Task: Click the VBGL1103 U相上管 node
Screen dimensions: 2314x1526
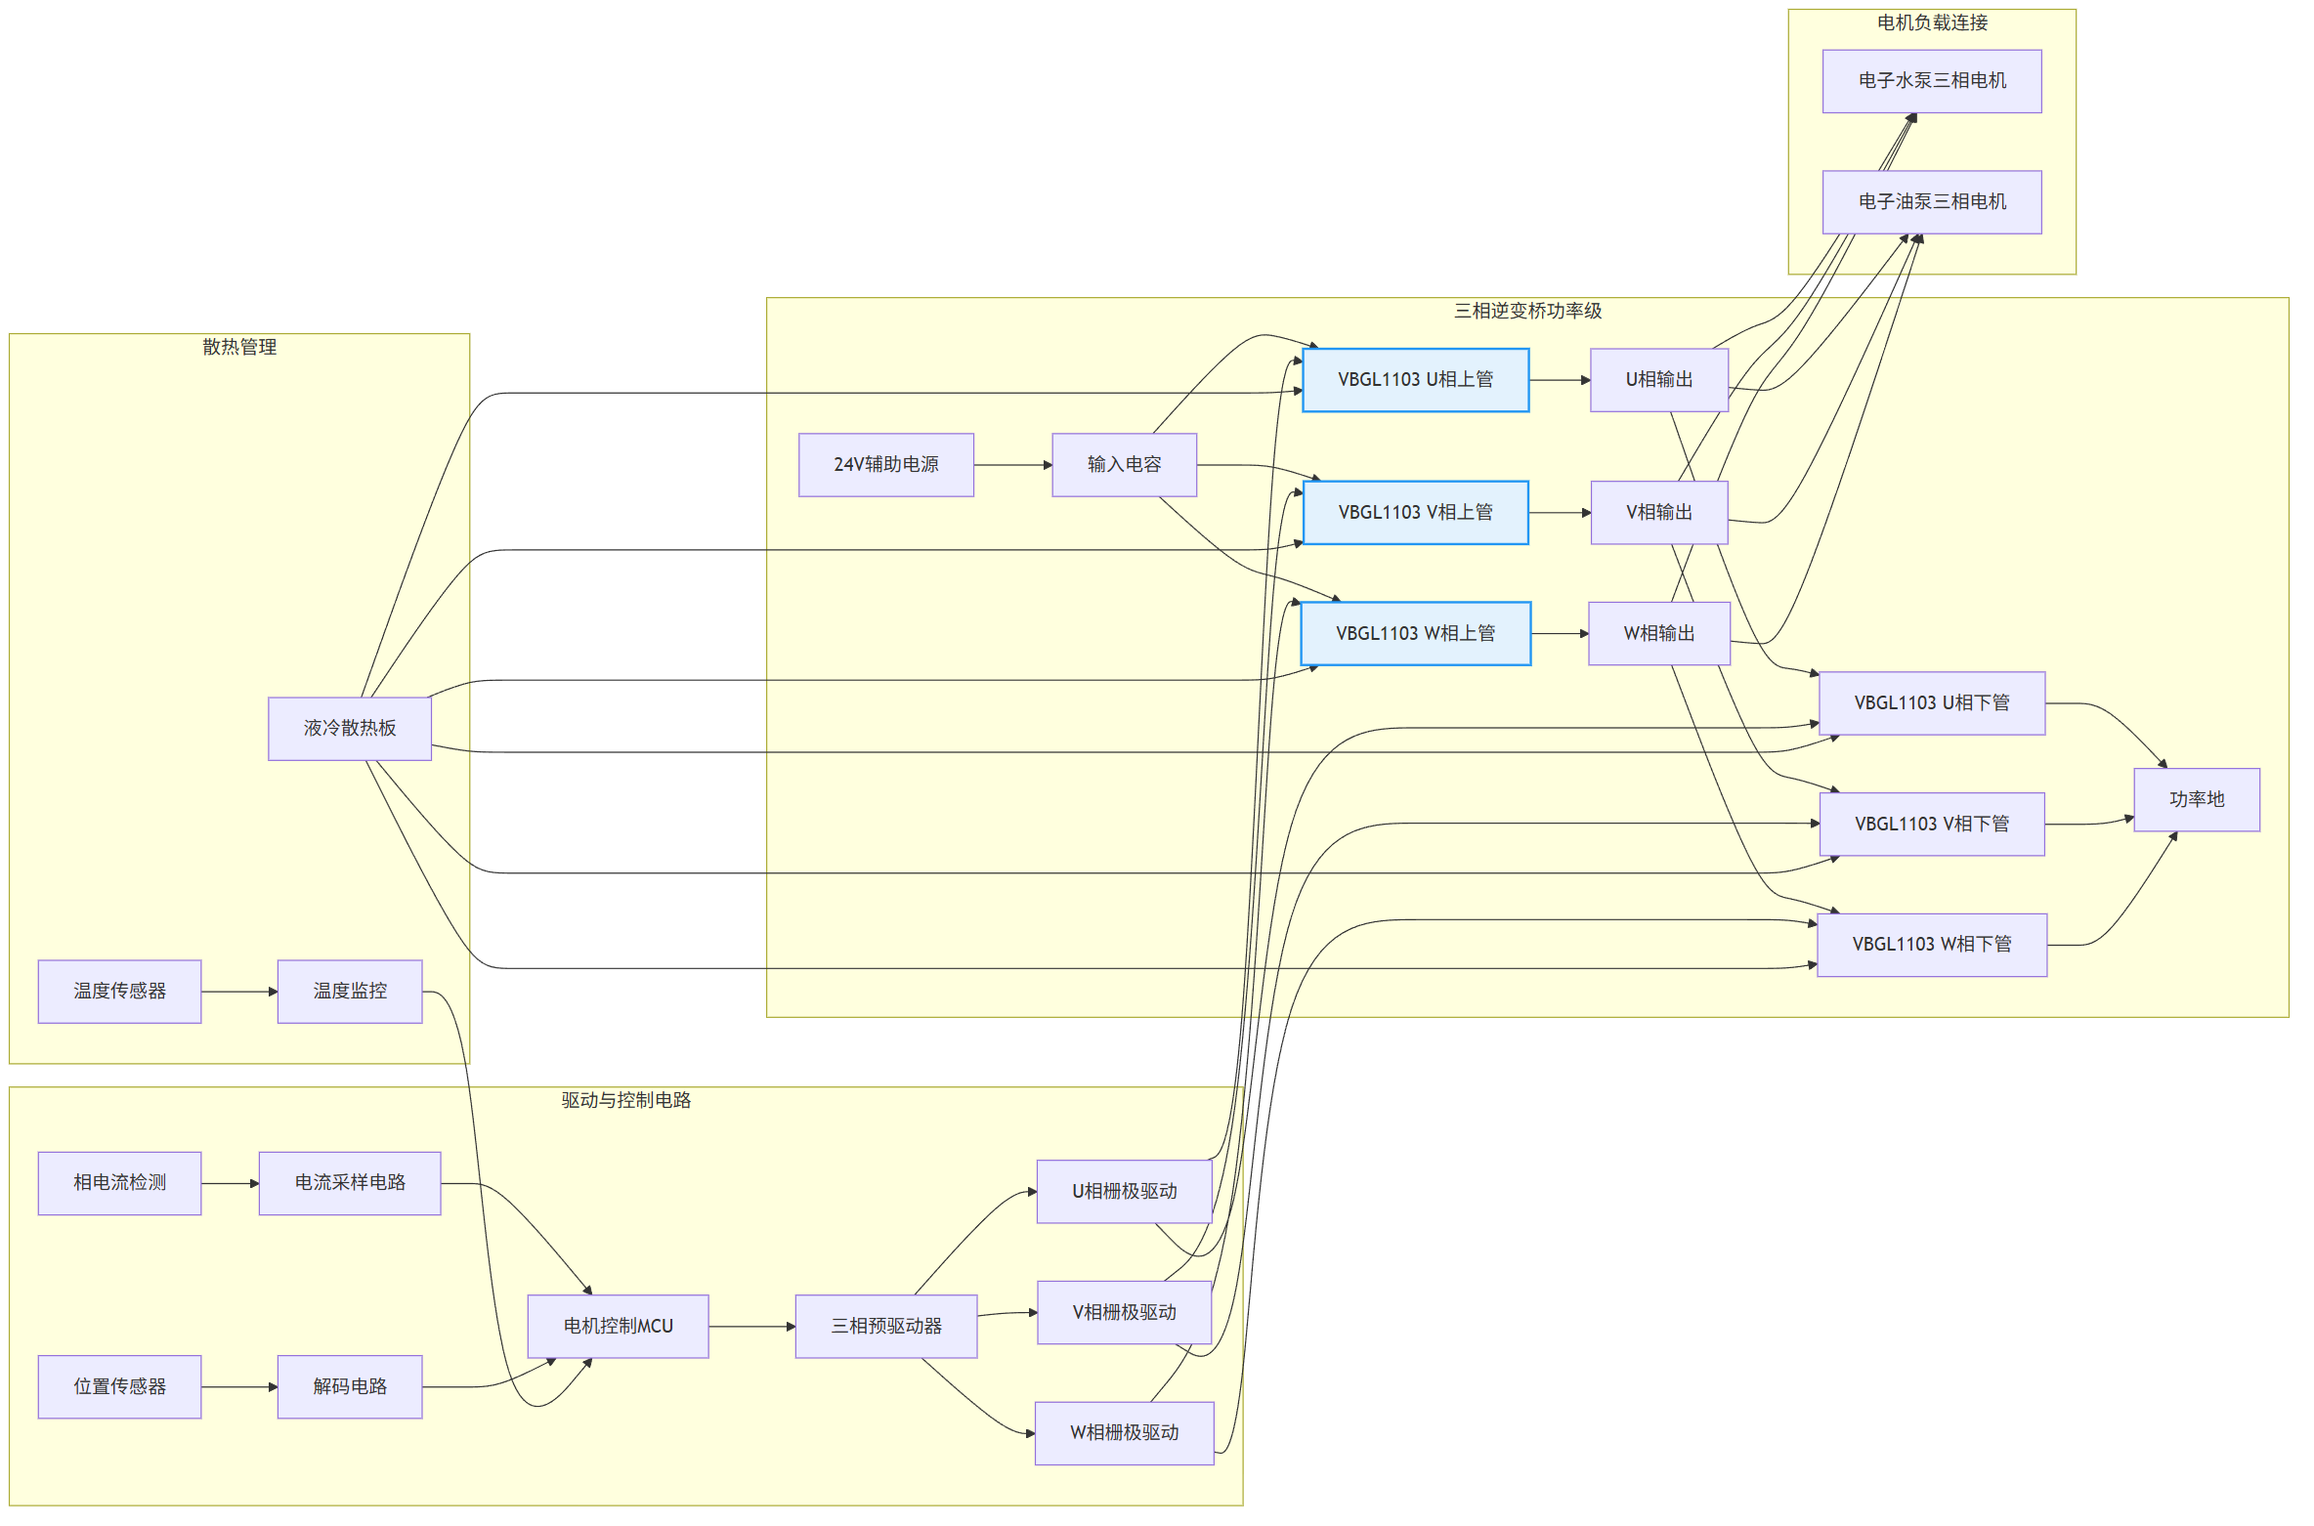Action: (x=1415, y=380)
